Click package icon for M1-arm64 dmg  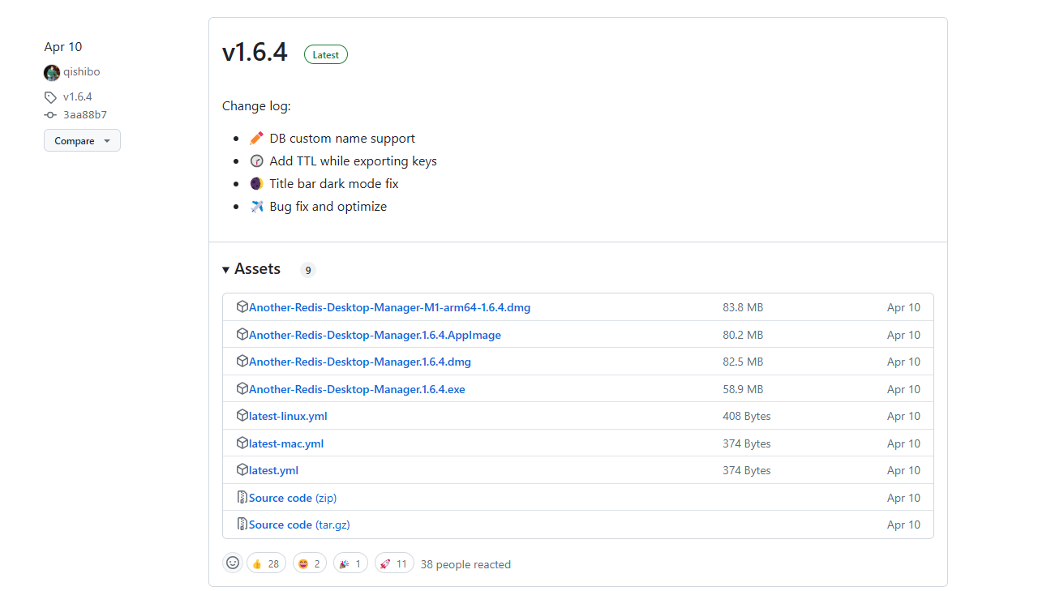(242, 307)
